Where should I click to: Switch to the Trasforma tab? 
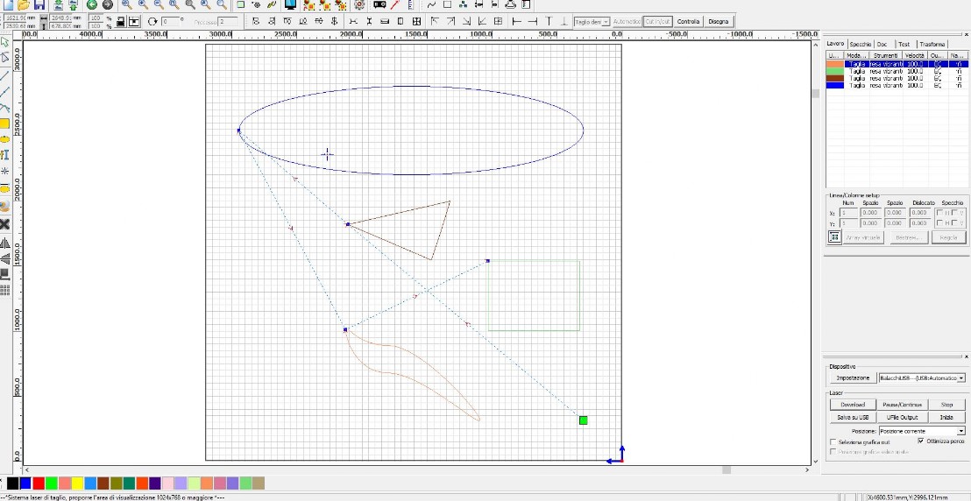(x=932, y=44)
